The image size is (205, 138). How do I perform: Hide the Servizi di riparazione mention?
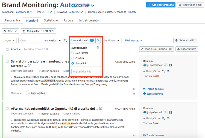[x=134, y=94]
